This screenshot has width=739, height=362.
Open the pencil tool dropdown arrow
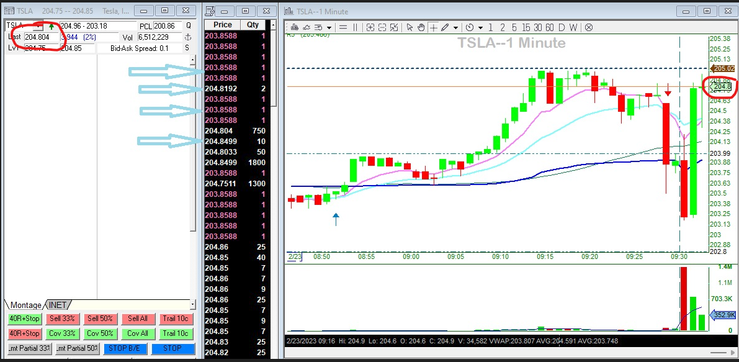pos(455,27)
